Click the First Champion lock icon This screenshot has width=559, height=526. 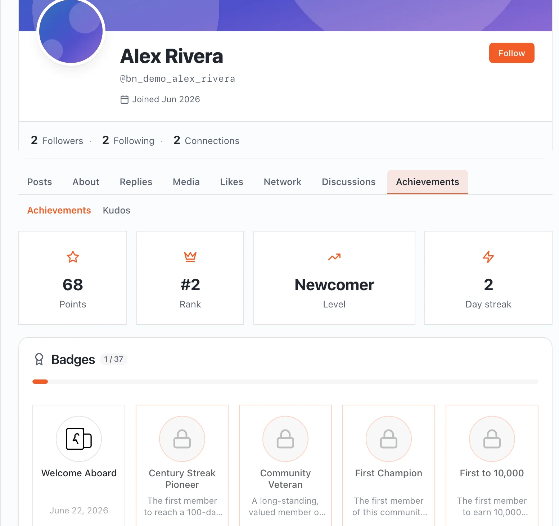(x=389, y=439)
